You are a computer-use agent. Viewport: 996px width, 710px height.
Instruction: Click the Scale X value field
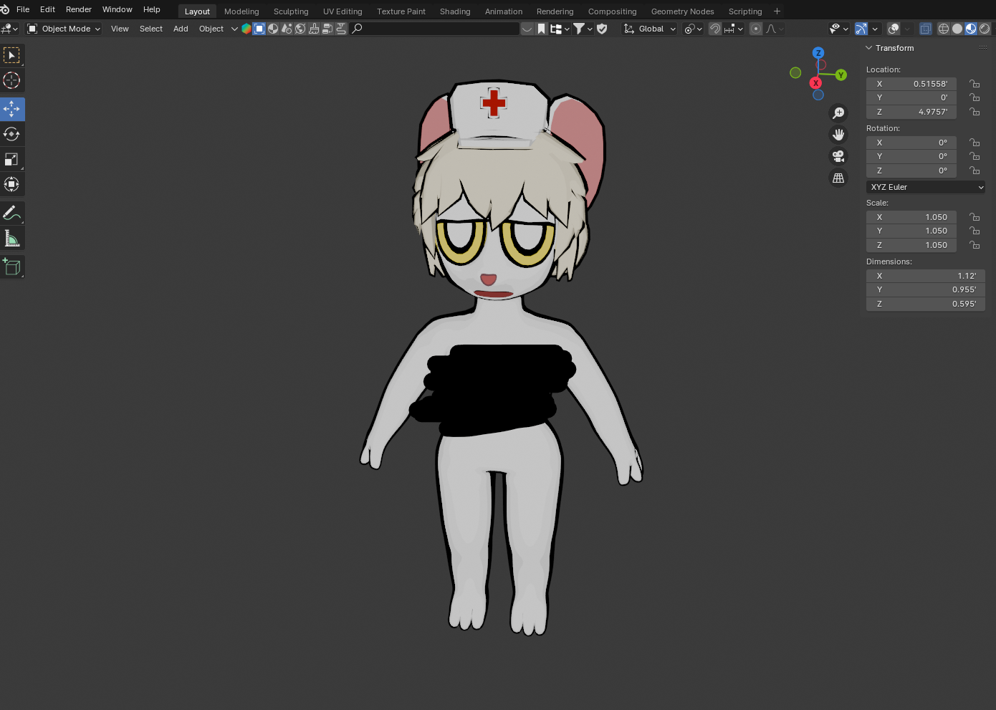[x=911, y=217]
